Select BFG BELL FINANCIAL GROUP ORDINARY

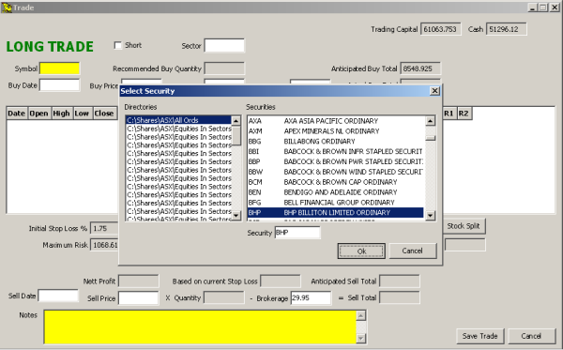point(335,202)
